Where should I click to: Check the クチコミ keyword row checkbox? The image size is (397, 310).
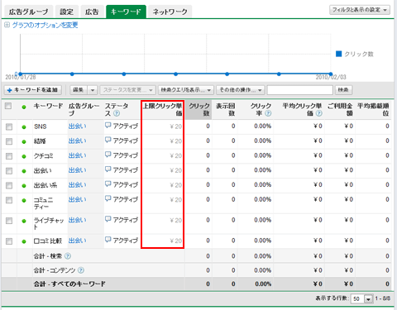(x=9, y=156)
